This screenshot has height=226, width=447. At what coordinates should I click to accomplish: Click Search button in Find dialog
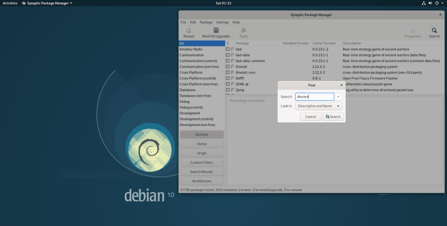click(333, 116)
